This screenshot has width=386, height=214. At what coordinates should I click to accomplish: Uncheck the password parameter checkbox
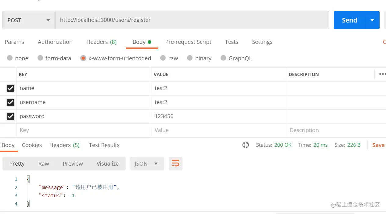pyautogui.click(x=10, y=116)
